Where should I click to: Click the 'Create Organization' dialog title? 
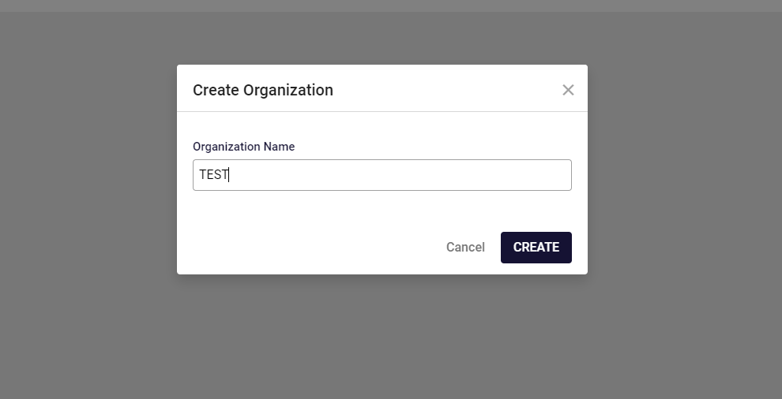click(x=263, y=90)
